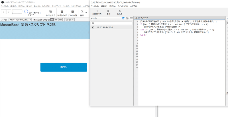Click FileMaker app icon in title bar
228x117 pixels.
tap(2, 2)
